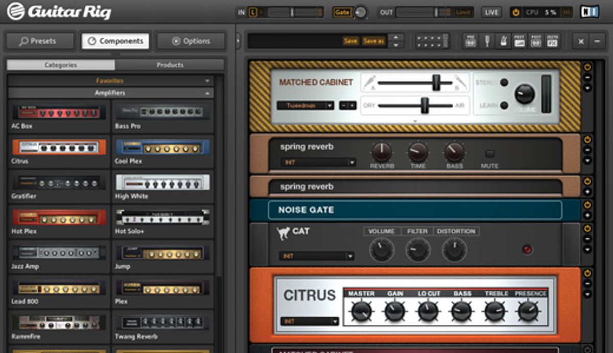Click the Save preset button
613x353 pixels.
point(351,41)
